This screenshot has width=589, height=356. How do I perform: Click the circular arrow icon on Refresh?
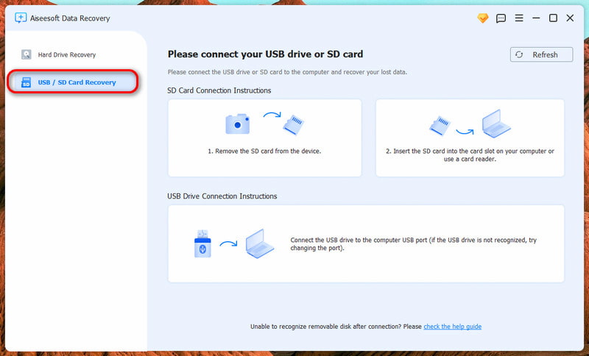pos(520,54)
